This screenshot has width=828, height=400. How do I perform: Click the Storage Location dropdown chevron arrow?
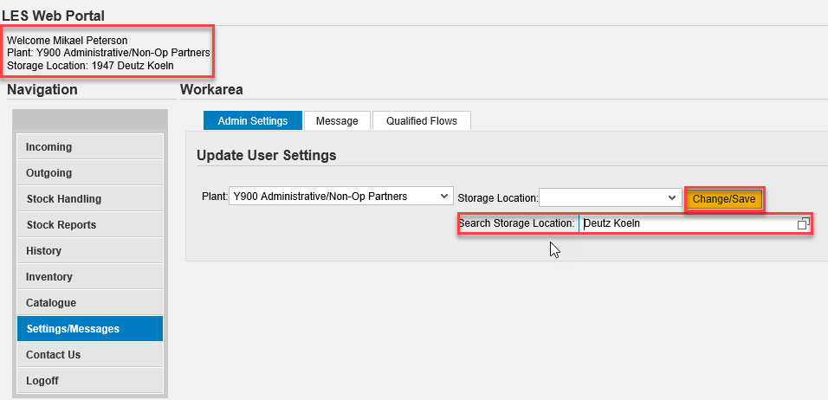tap(672, 198)
